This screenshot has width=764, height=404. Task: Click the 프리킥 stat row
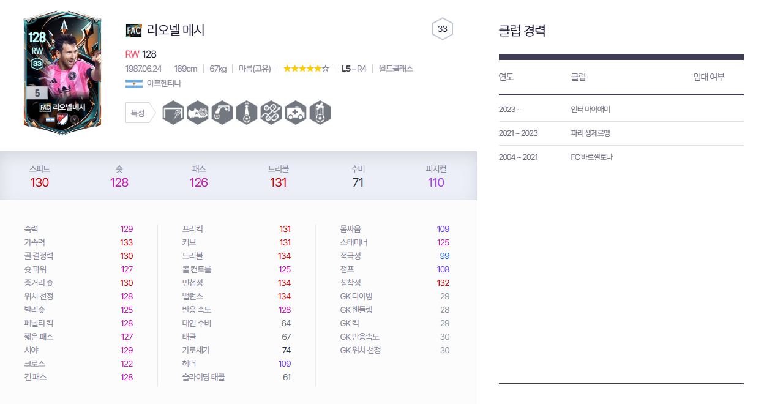236,229
